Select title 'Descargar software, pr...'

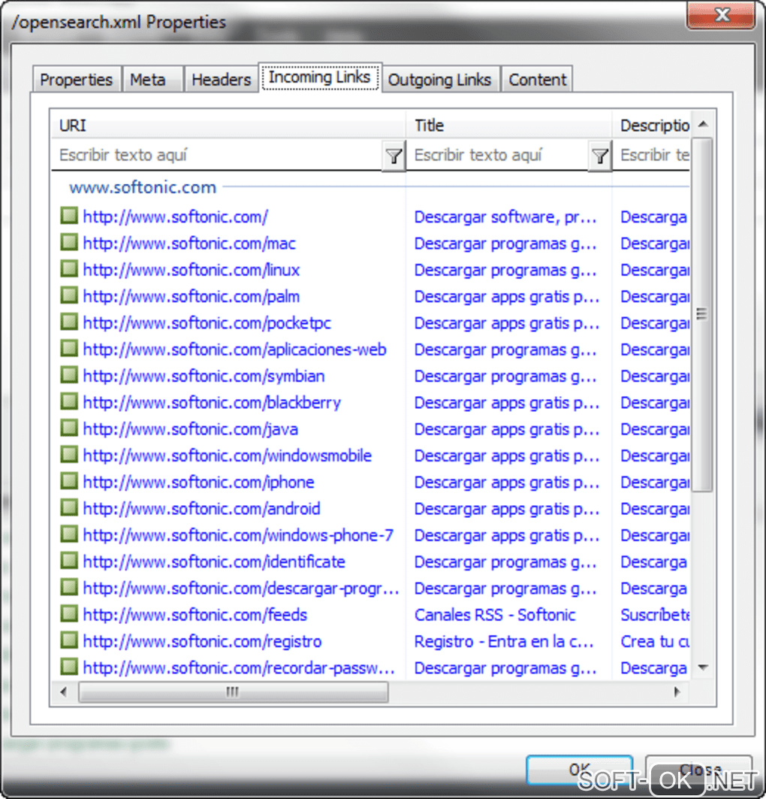point(505,217)
